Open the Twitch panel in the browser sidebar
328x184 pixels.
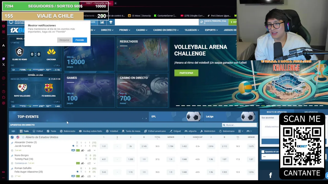point(3,59)
